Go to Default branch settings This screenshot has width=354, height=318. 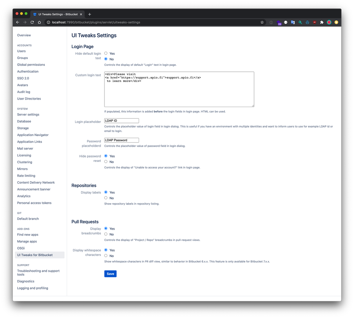(28, 219)
